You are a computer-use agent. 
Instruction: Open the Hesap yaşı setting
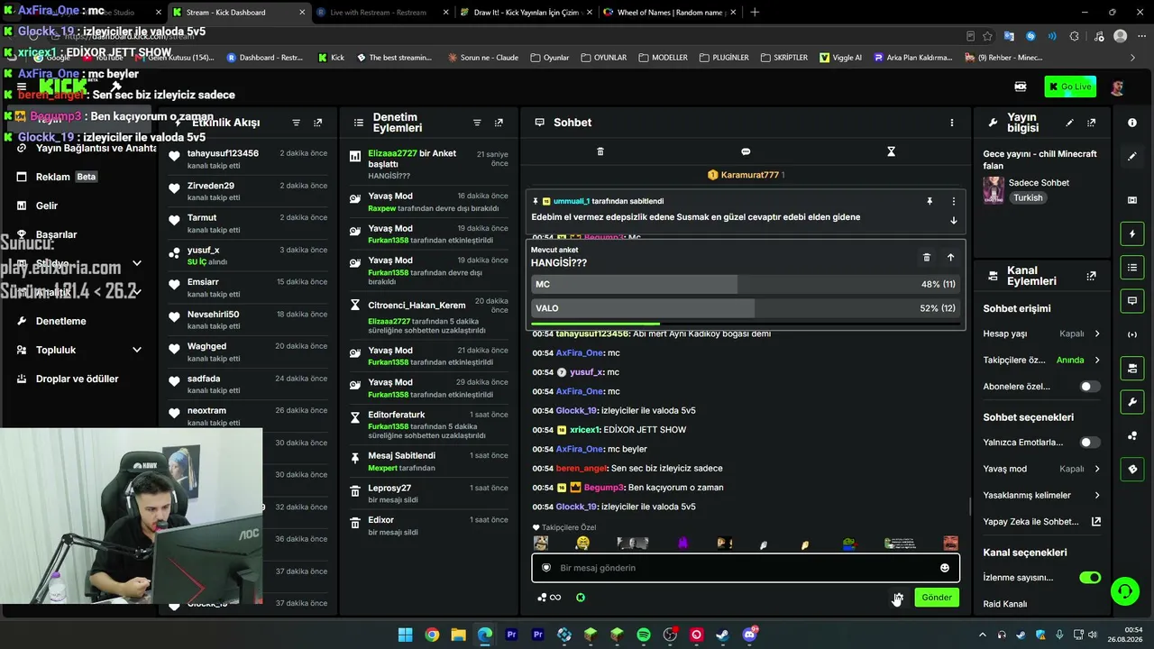[1041, 334]
